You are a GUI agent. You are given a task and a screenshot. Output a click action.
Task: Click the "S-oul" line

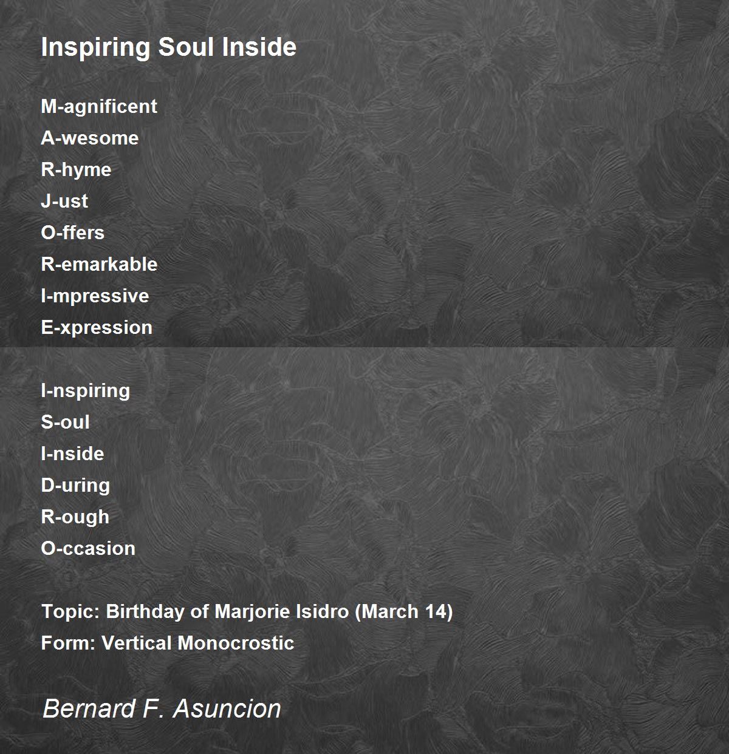click(x=65, y=422)
